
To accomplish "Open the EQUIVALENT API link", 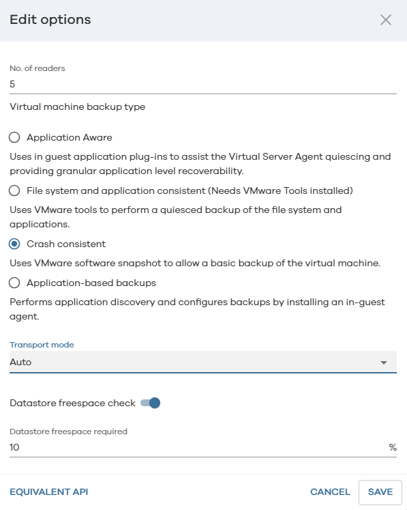I will click(49, 492).
